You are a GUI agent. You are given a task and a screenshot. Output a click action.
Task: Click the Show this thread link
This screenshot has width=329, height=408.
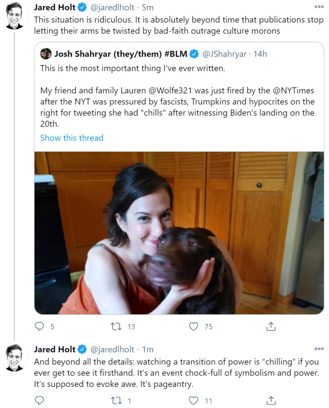click(72, 138)
